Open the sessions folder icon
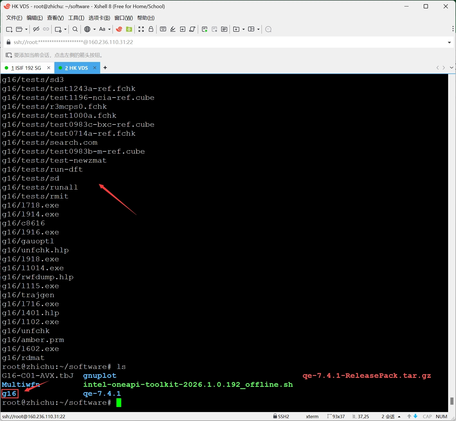The height and width of the screenshot is (421, 456). [19, 29]
